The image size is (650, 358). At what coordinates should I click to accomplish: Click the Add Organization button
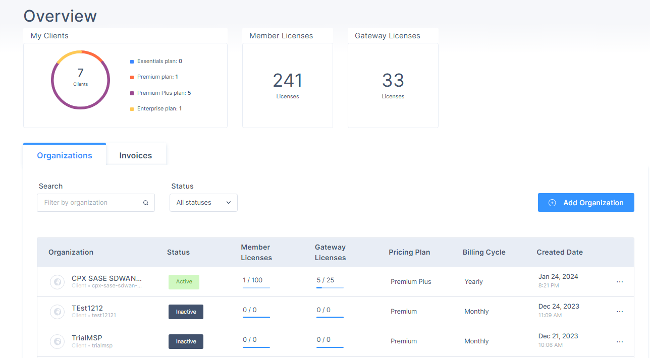[586, 203]
